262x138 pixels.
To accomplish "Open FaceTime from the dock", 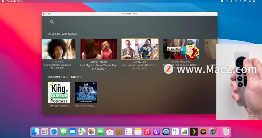I will pyautogui.click(x=101, y=132).
